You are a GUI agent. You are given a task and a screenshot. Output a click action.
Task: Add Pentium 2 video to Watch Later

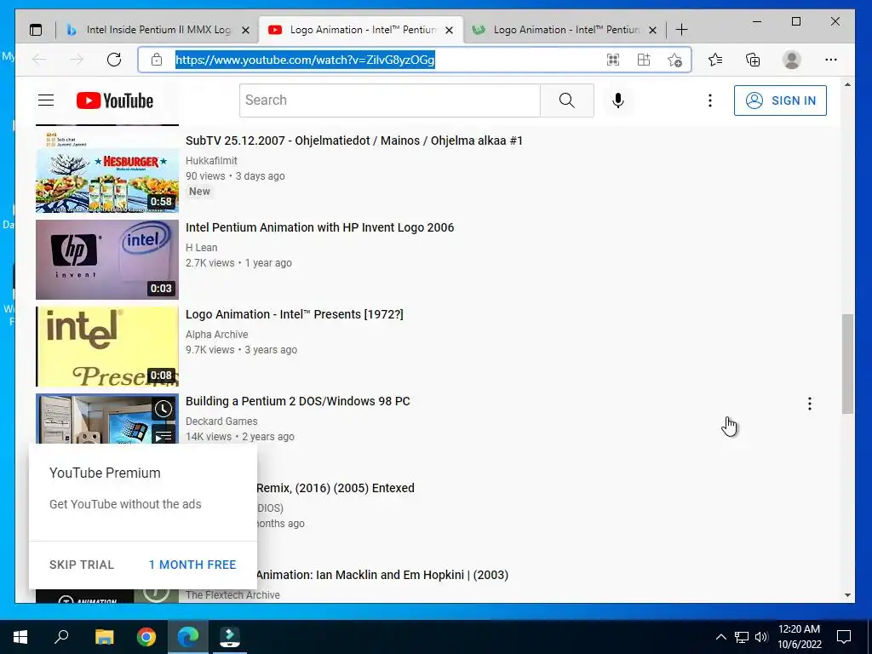pyautogui.click(x=163, y=410)
